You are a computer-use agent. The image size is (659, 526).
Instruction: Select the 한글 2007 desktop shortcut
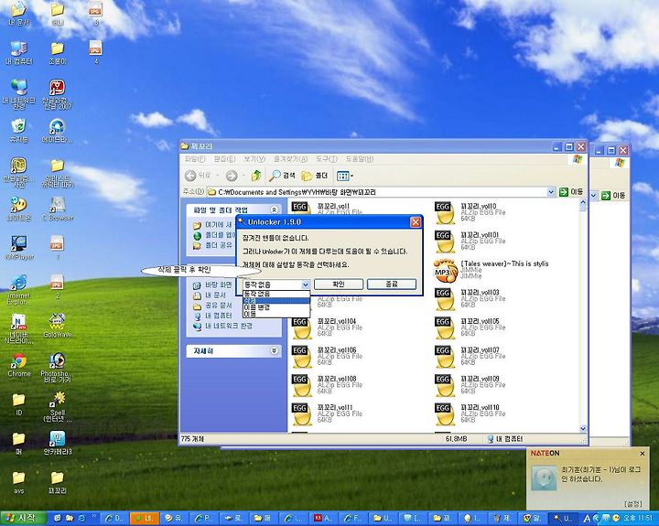point(57,94)
